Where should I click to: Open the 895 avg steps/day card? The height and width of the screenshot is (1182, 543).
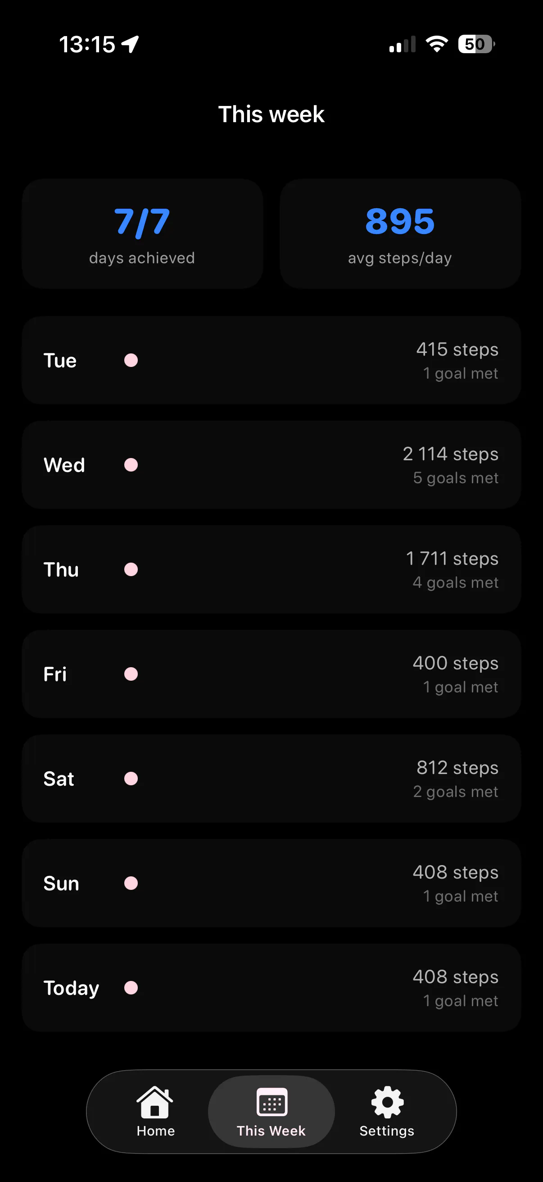coord(400,234)
